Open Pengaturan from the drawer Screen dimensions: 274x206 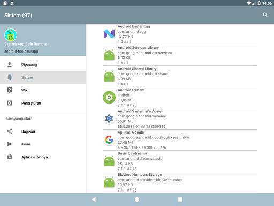(43, 103)
